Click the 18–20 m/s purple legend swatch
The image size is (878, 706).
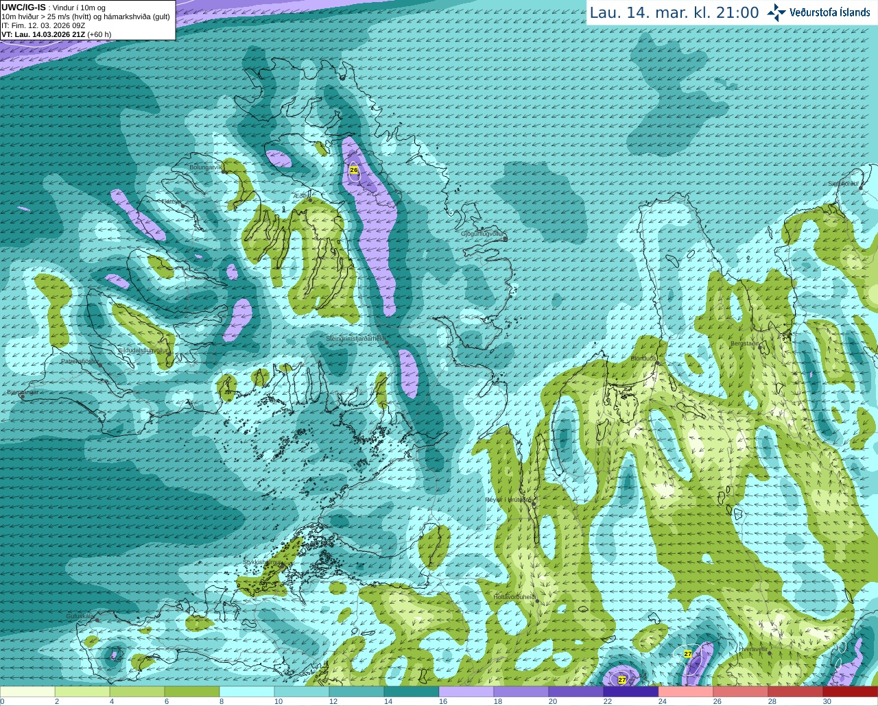[521, 692]
